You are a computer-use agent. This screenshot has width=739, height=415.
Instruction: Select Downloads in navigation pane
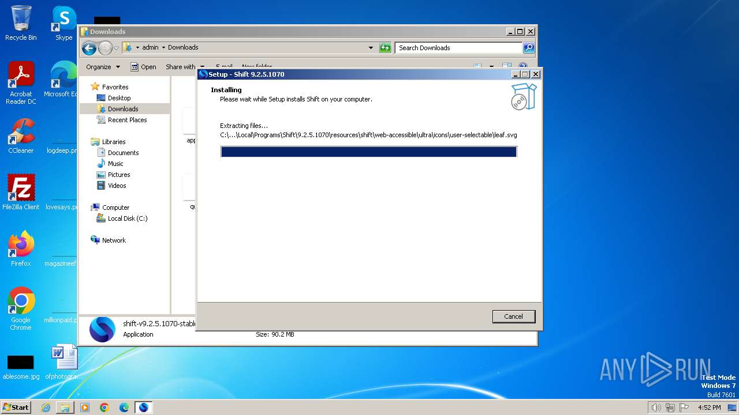tap(123, 109)
